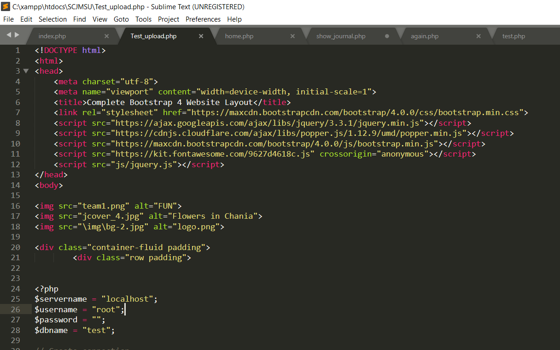Click the $servername variable
Viewport: 560px width, 350px height.
point(61,299)
